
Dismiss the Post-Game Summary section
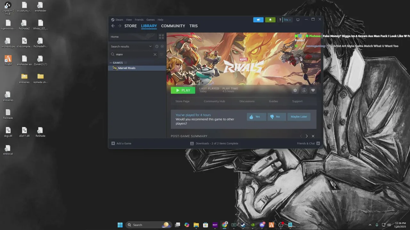click(x=313, y=136)
